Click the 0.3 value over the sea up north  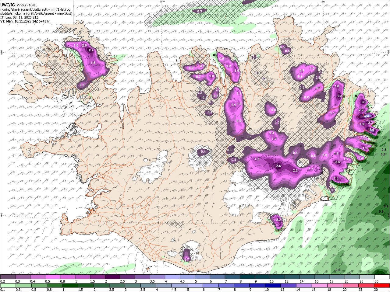pos(200,12)
